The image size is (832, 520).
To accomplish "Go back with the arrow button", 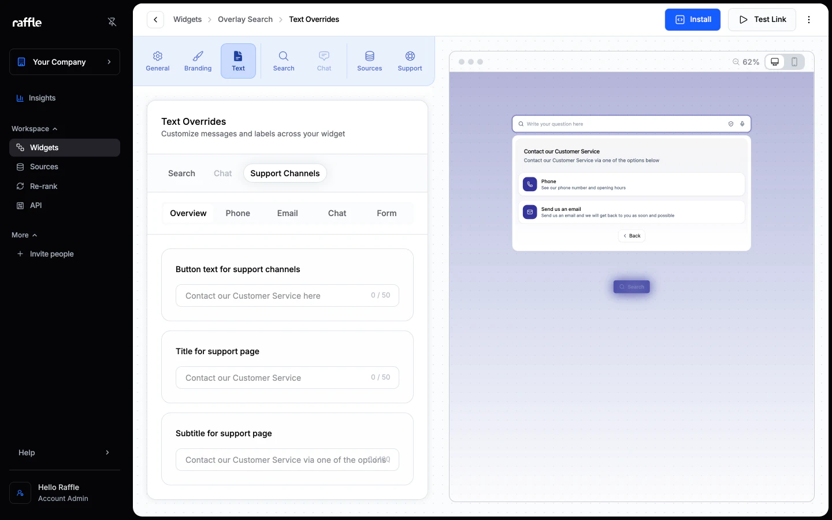I will click(155, 20).
